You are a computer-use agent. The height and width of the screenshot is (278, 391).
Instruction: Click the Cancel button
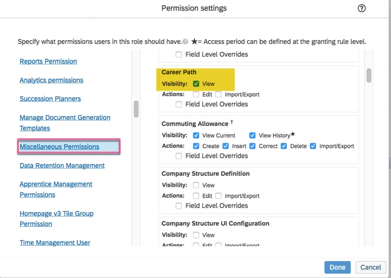click(370, 267)
